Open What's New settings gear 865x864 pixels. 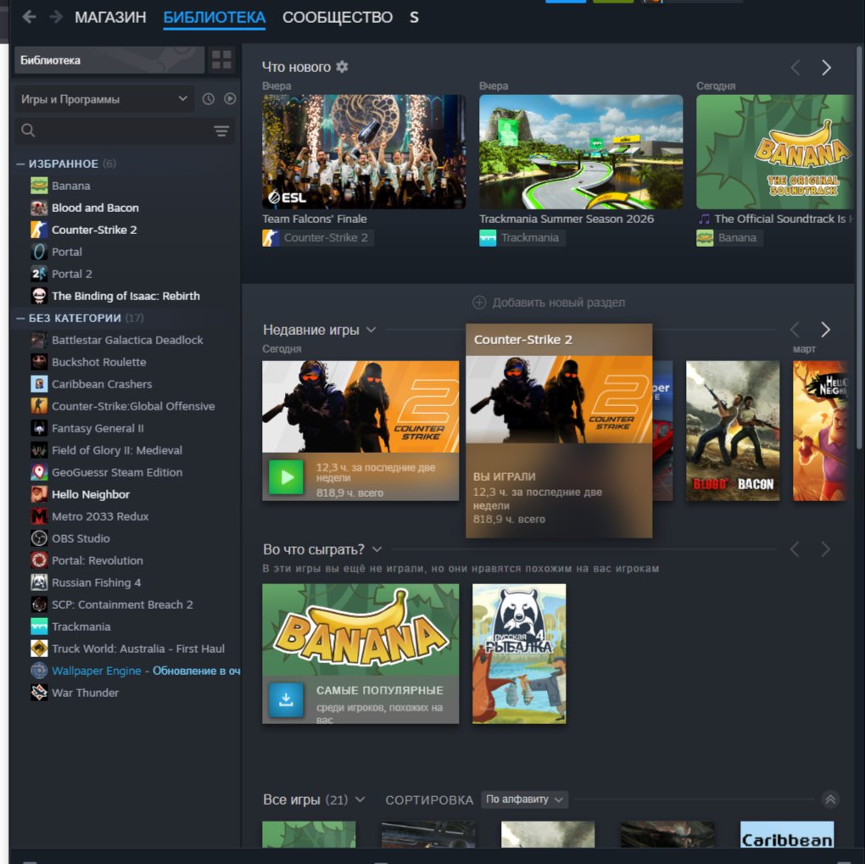click(342, 67)
